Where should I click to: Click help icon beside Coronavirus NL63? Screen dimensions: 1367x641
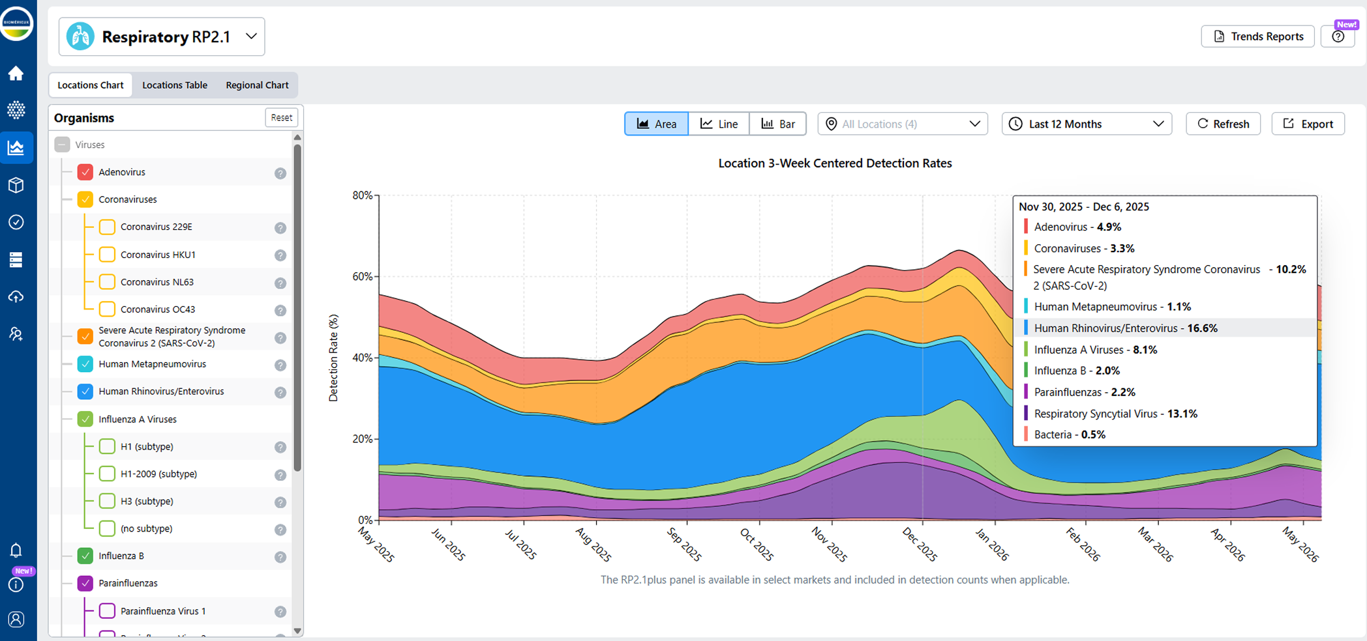[x=280, y=283]
